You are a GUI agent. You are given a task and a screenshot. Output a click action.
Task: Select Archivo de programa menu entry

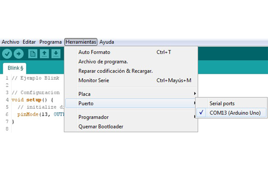(x=103, y=62)
